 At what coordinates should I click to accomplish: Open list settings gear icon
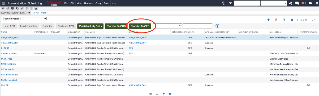[292, 20]
